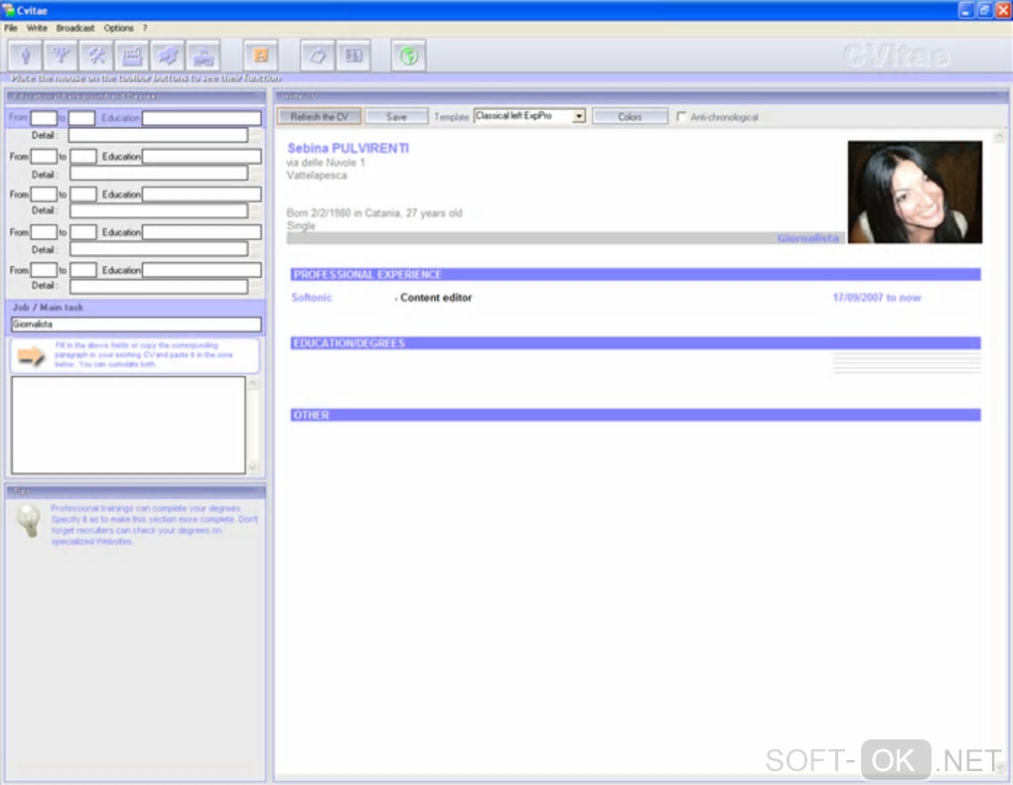The image size is (1013, 785).
Task: Open the File menu
Action: 10,28
